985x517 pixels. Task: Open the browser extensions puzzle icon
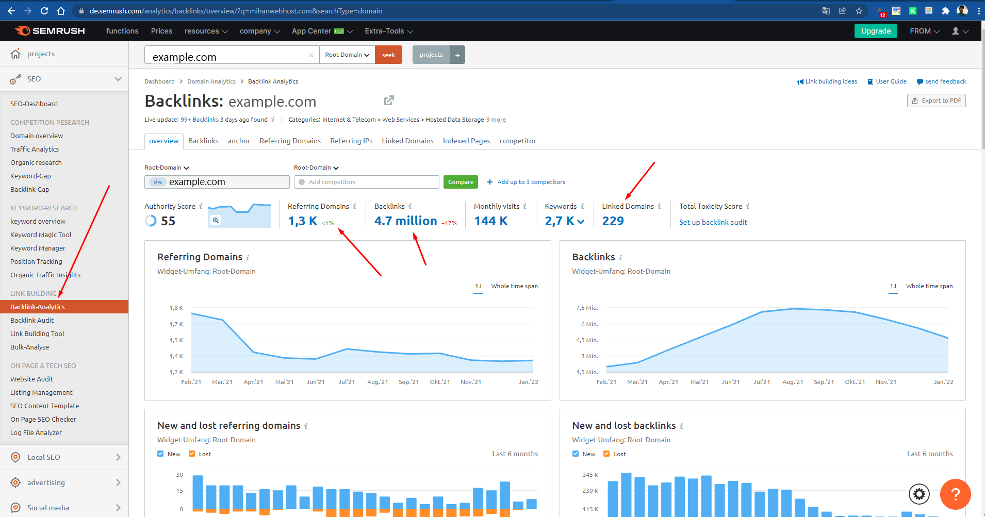[x=945, y=11]
